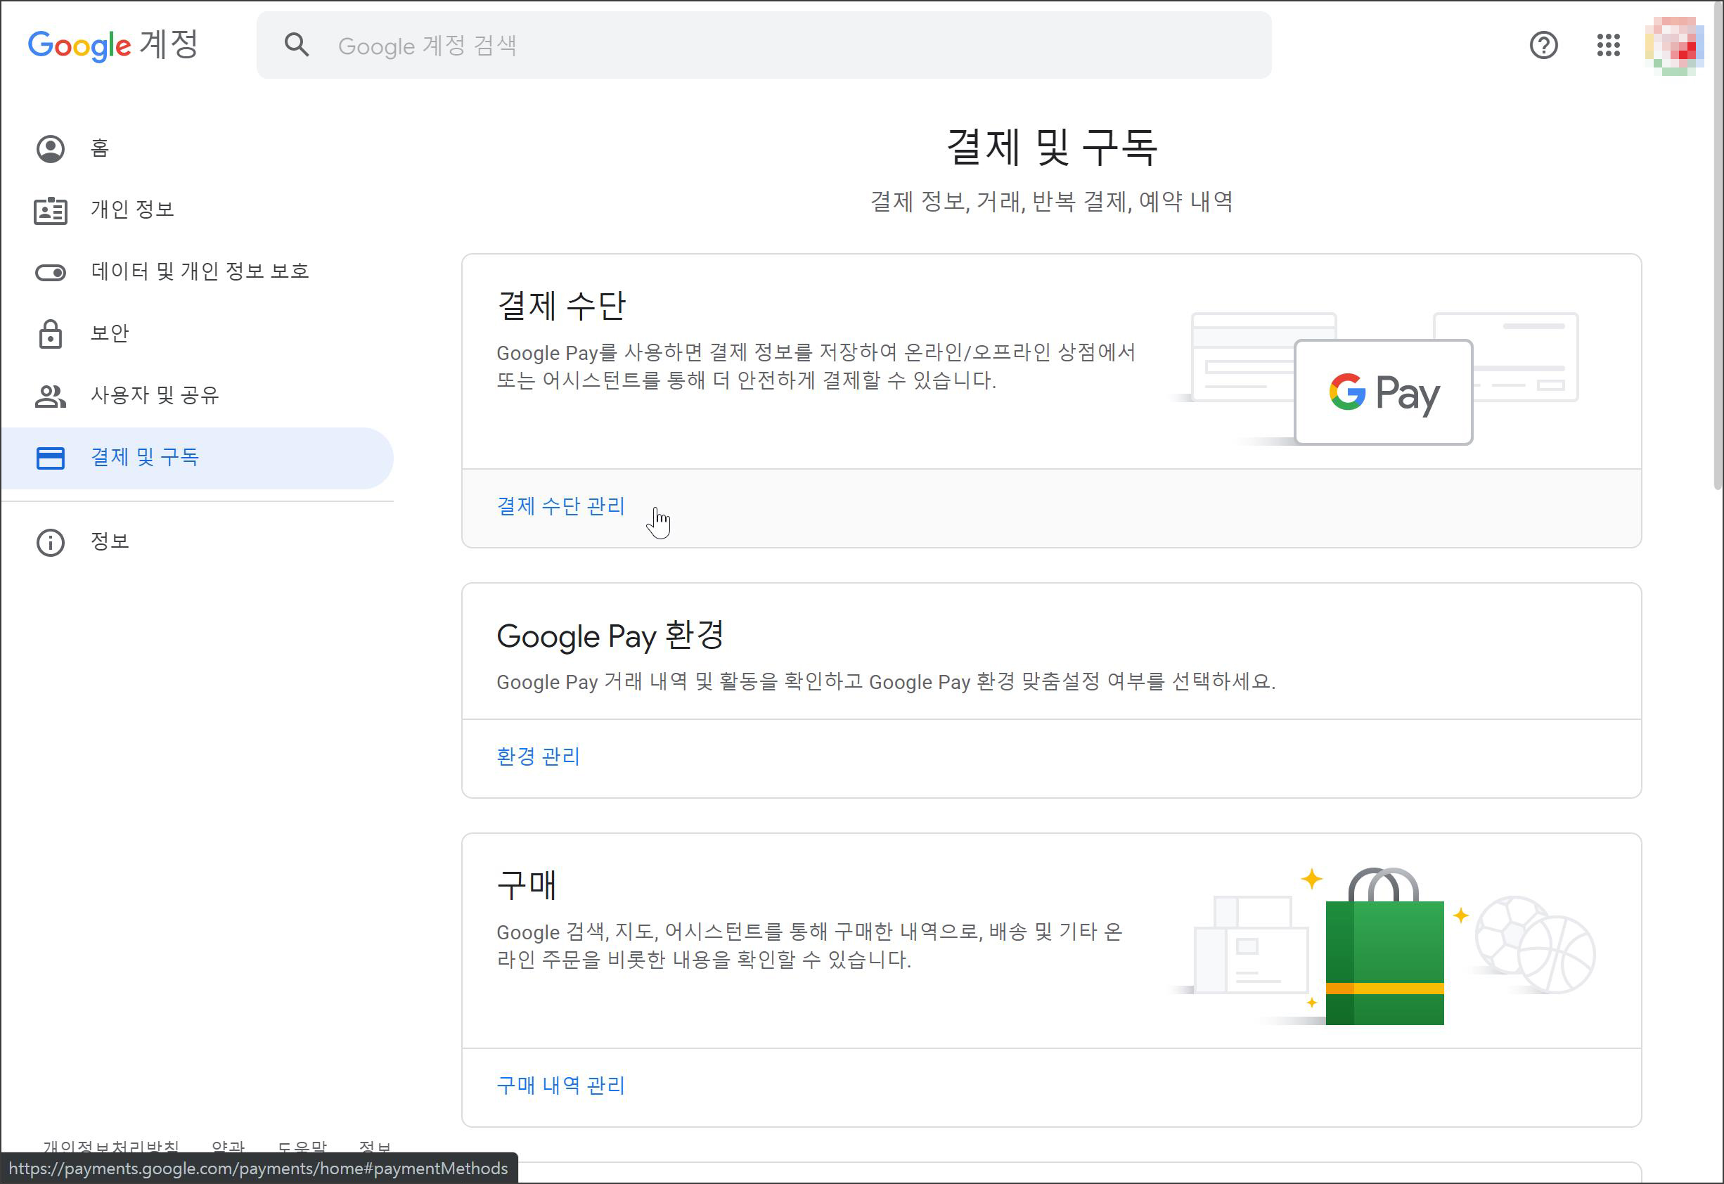Click the 결제 수단 관리 link
This screenshot has height=1184, width=1724.
[560, 507]
